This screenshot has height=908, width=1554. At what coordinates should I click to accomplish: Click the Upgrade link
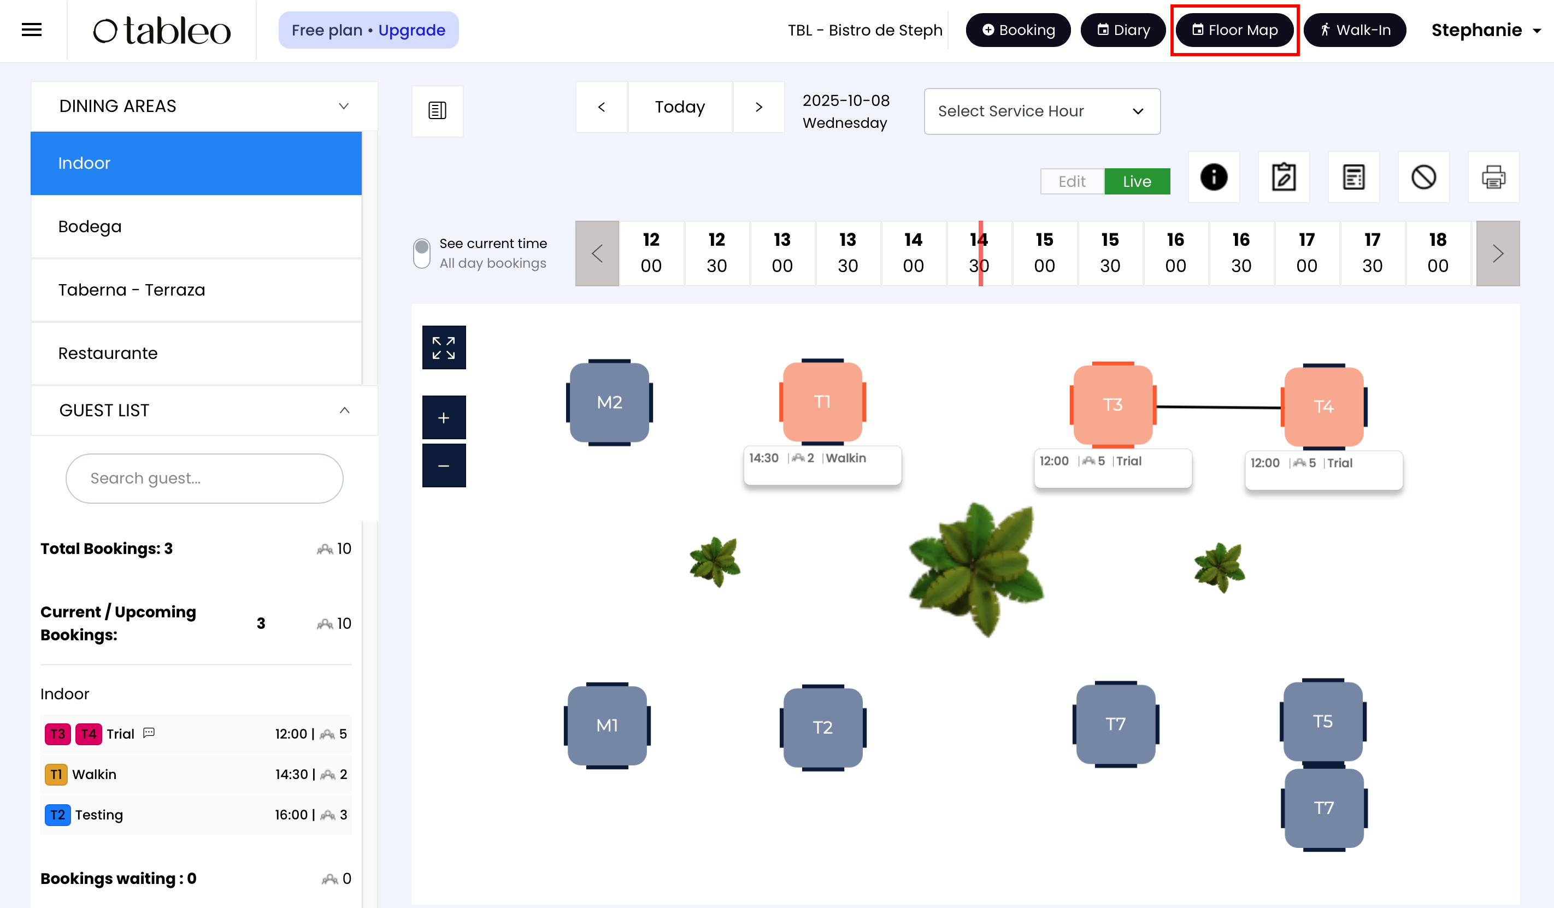tap(411, 30)
